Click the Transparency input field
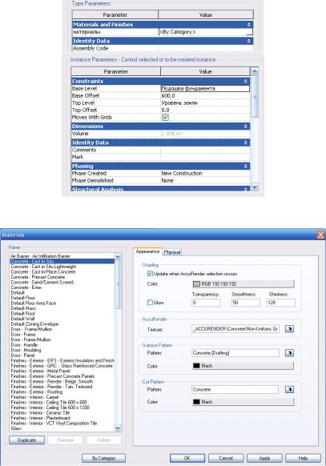Image resolution: width=326 pixels, height=466 pixels. [x=206, y=303]
